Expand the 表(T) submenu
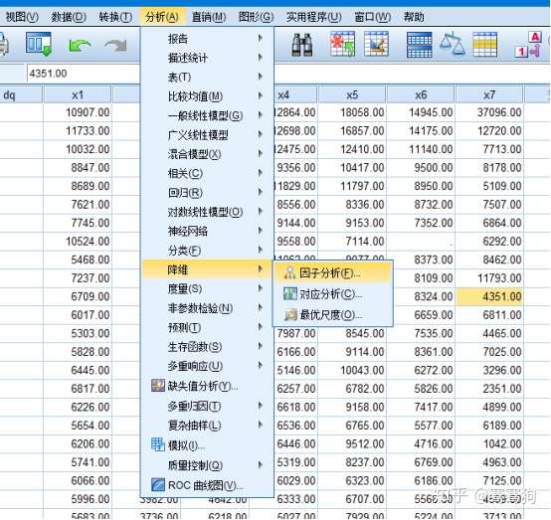The height and width of the screenshot is (520, 551). tap(207, 77)
